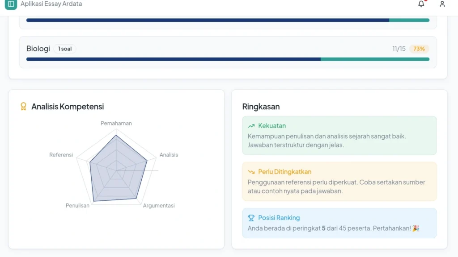This screenshot has height=257, width=458.
Task: Click the Aplikasi Essay Ardata title
Action: click(51, 4)
